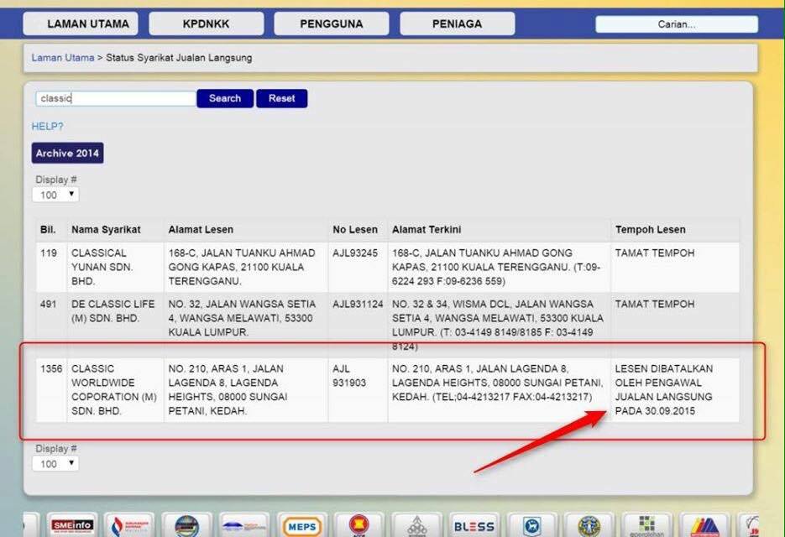Open the triangular pyramid logo before BLESS
785x537 pixels.
coord(416,525)
